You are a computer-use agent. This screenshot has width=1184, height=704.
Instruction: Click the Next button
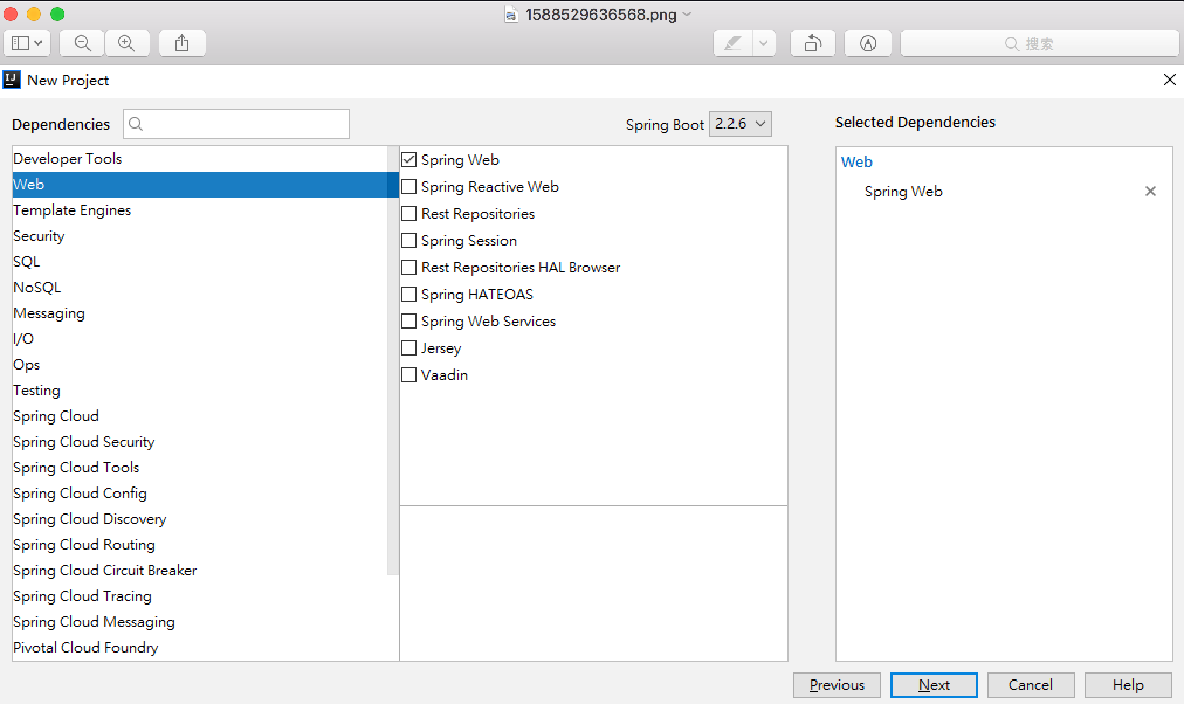[x=934, y=685]
